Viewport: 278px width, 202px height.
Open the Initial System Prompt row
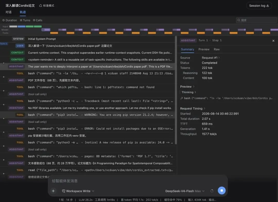[88, 39]
